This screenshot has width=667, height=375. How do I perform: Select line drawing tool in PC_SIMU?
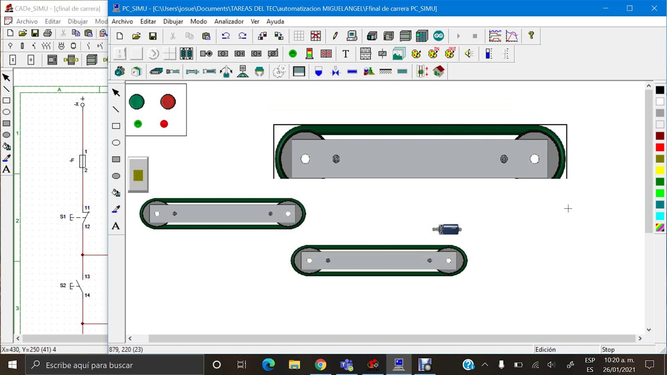pos(116,109)
